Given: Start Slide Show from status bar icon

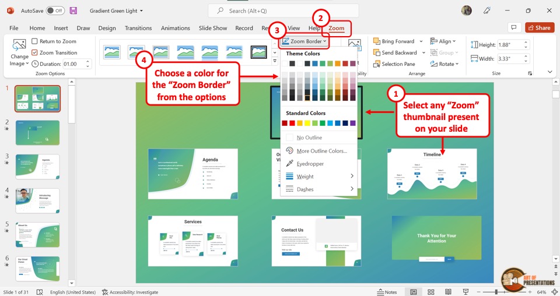Looking at the screenshot, I should [x=466, y=292].
